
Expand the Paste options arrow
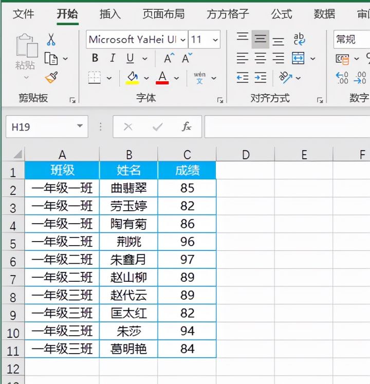click(26, 78)
